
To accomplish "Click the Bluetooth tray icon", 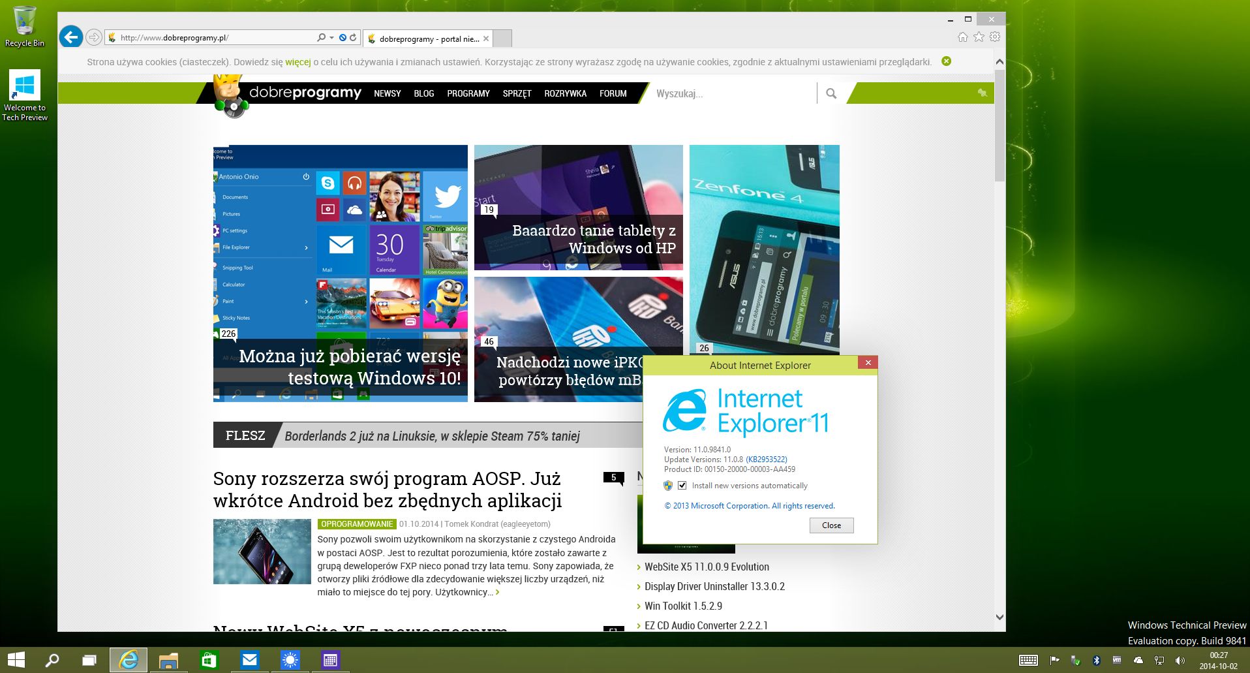I will (1097, 661).
